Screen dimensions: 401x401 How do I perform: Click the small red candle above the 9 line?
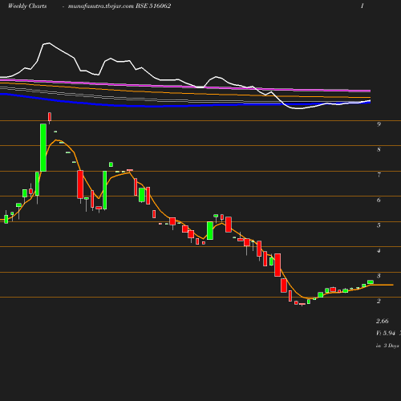(x=50, y=117)
